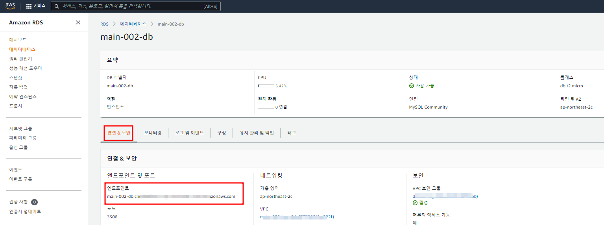This screenshot has width=604, height=225.
Task: Click the 0 연결 activity text
Action: click(x=281, y=107)
